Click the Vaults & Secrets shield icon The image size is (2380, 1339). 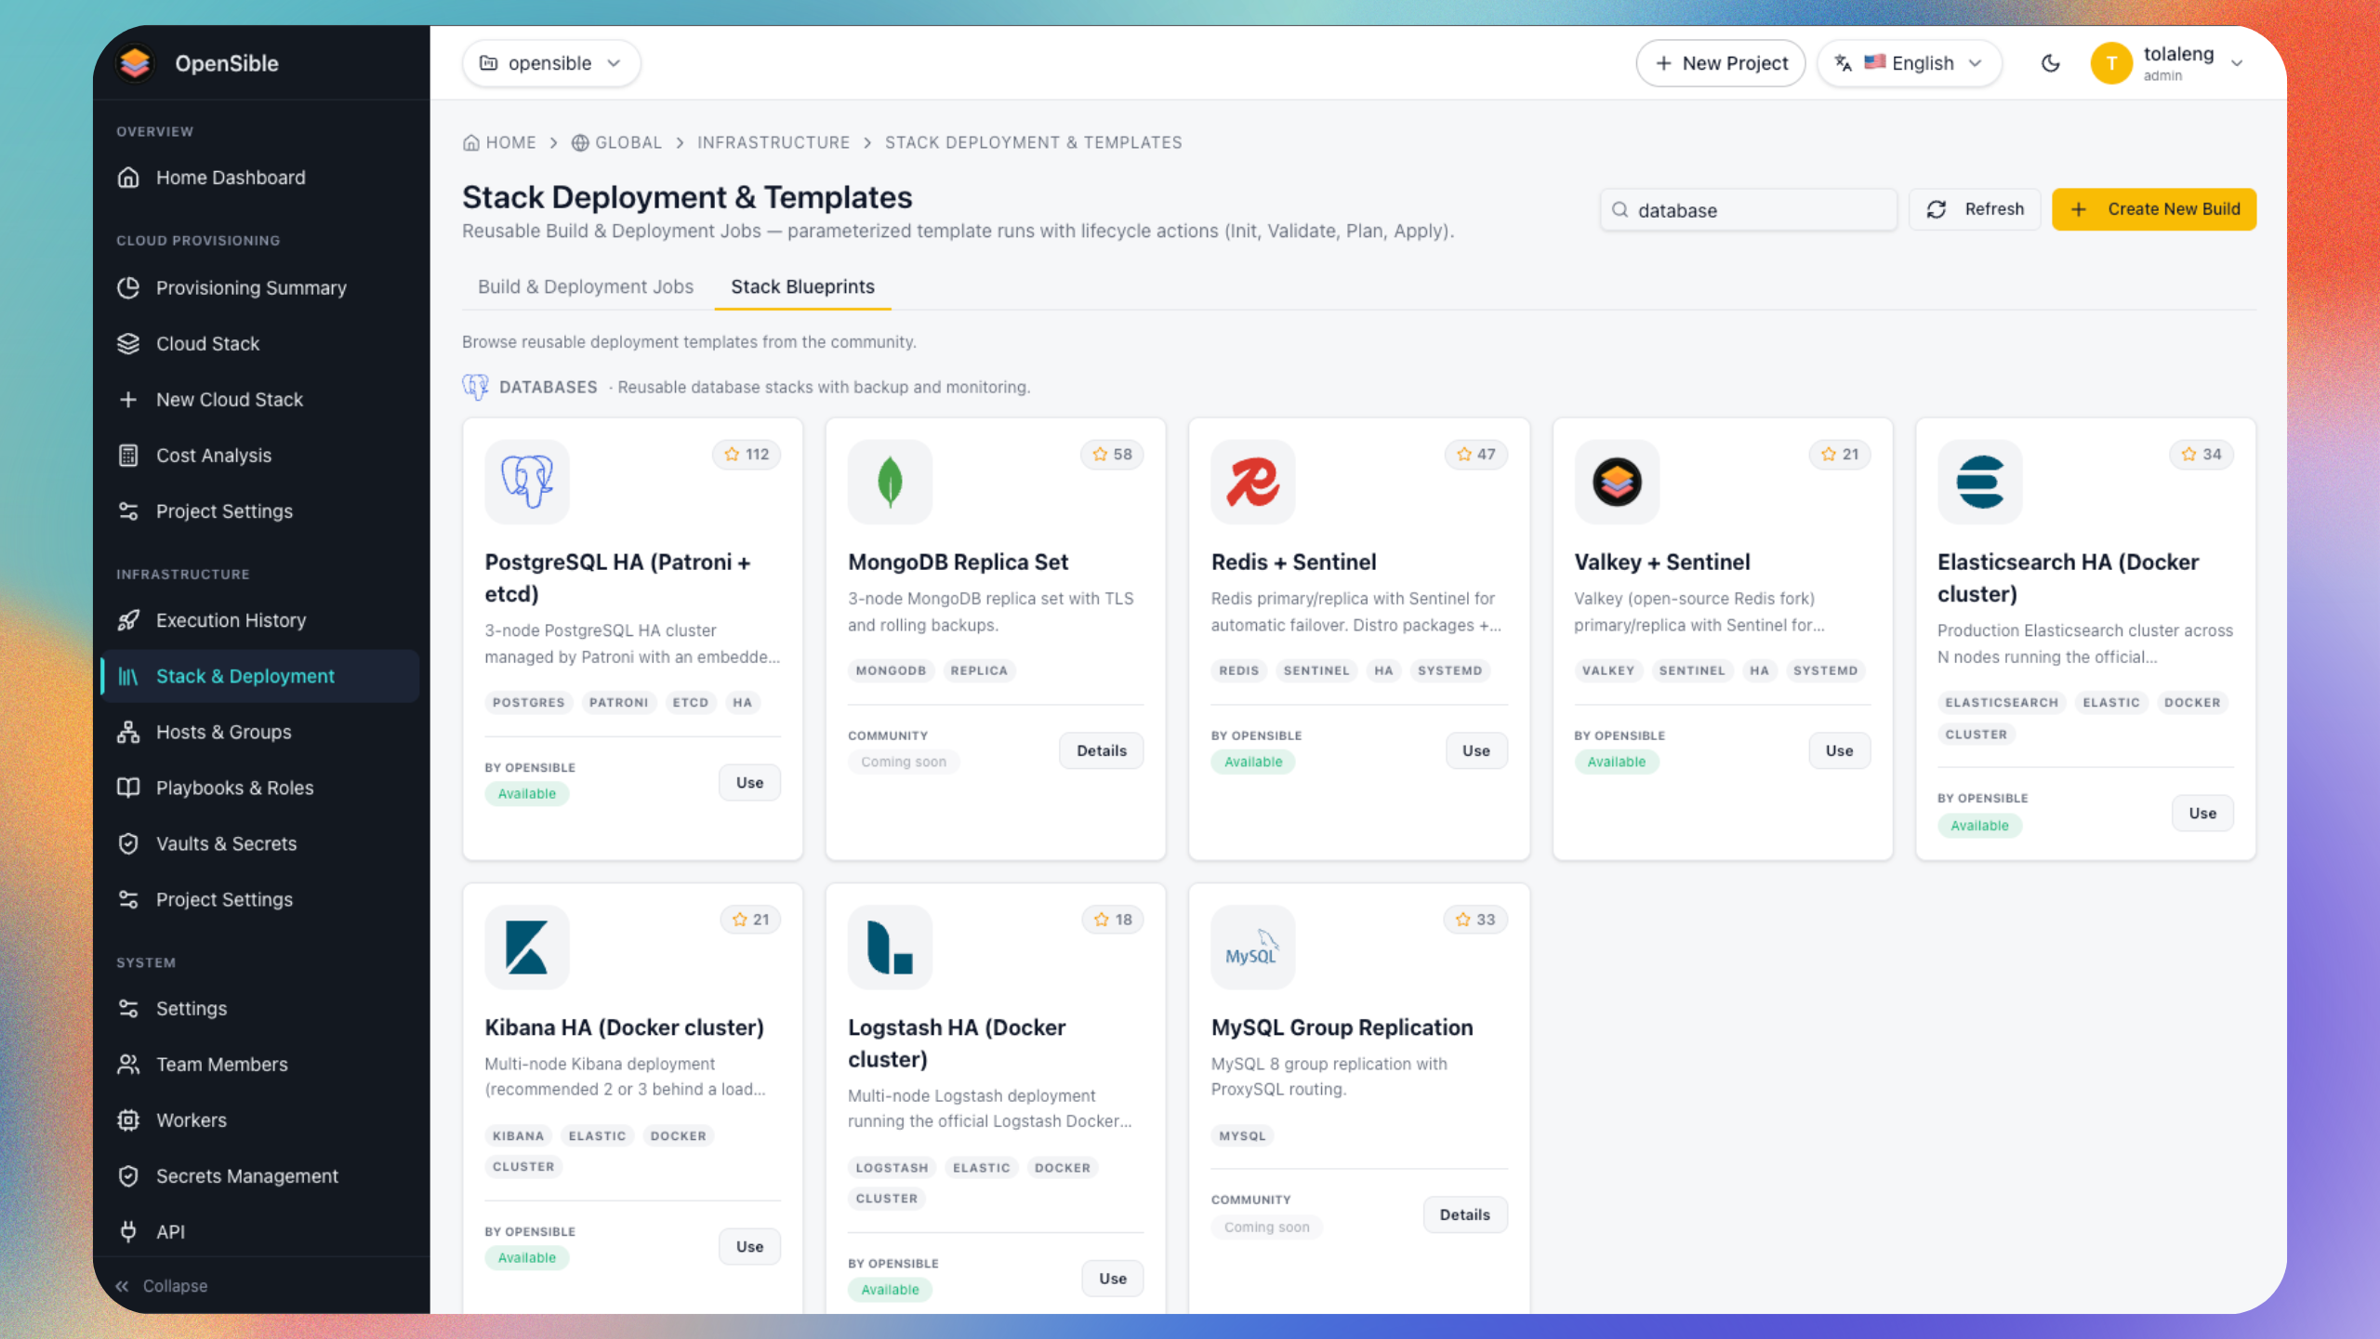pos(128,843)
